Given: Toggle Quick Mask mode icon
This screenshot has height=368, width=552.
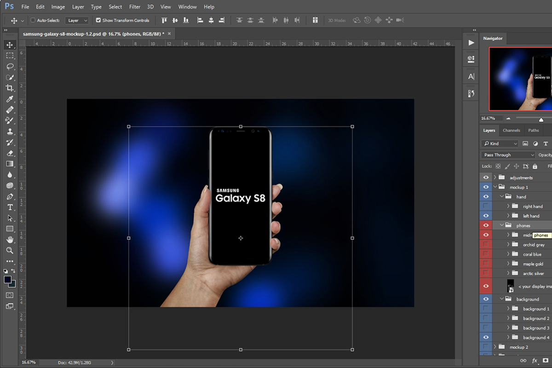Looking at the screenshot, I should [x=10, y=295].
